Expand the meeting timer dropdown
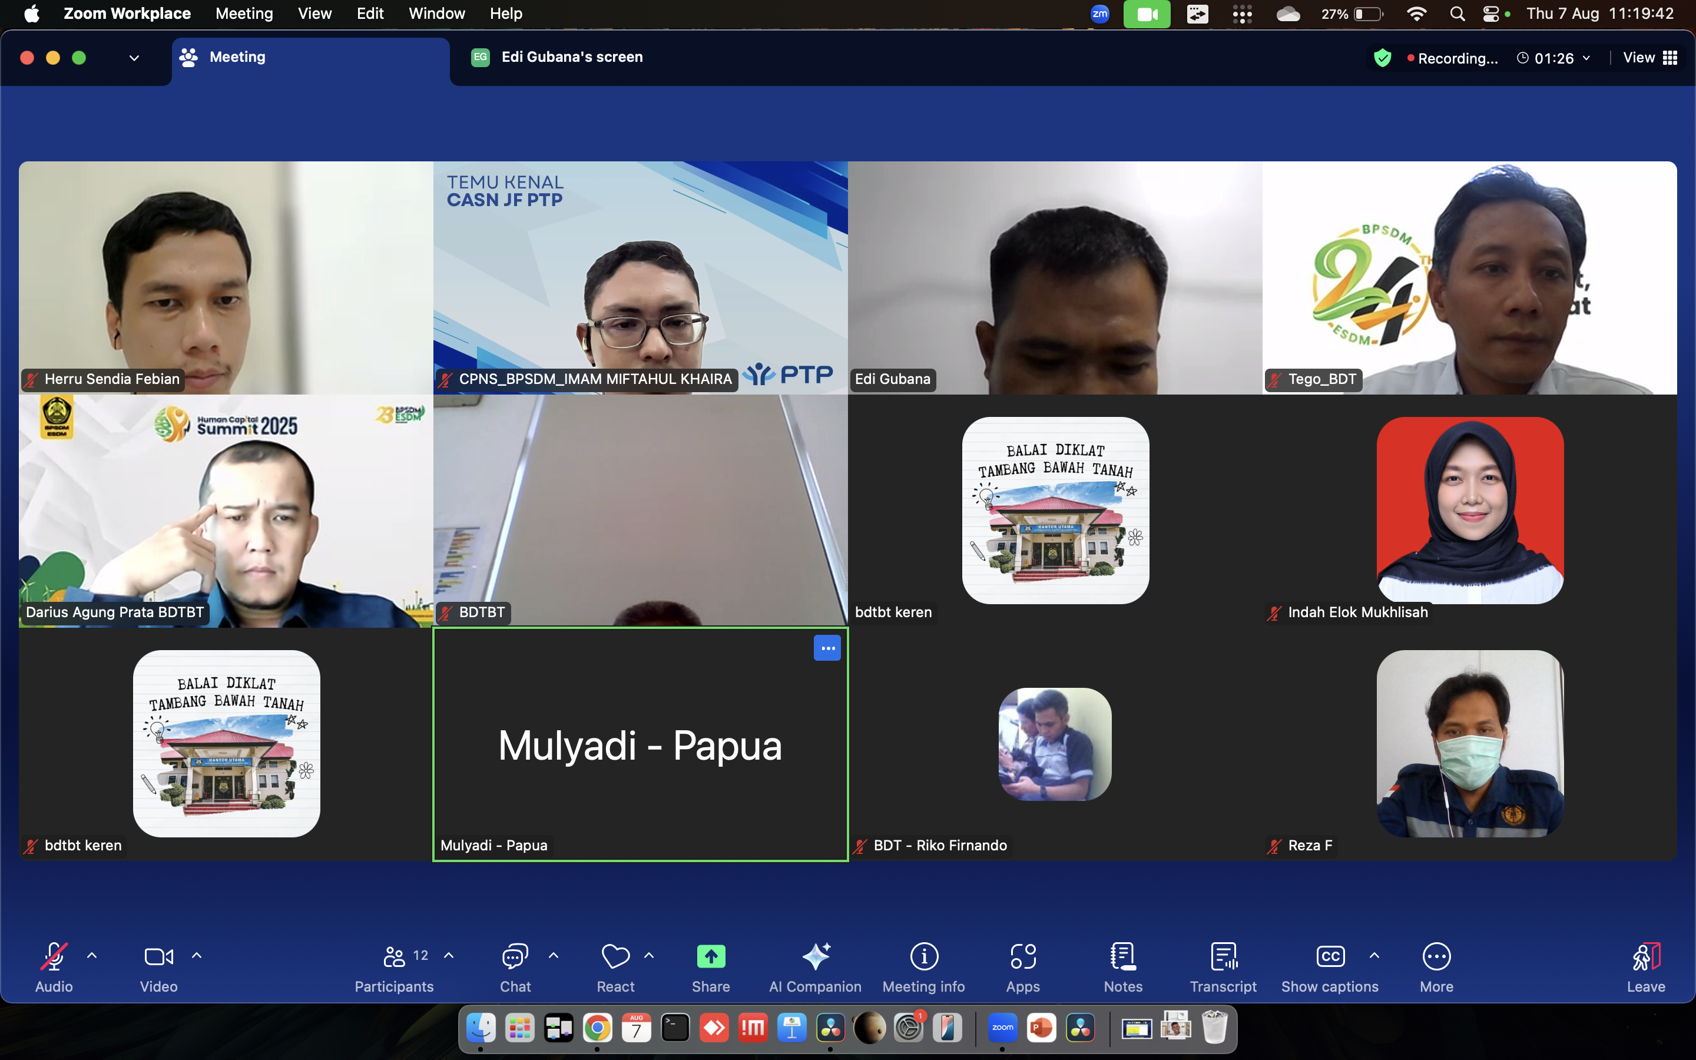Screen dimensions: 1696x1060 point(1586,58)
